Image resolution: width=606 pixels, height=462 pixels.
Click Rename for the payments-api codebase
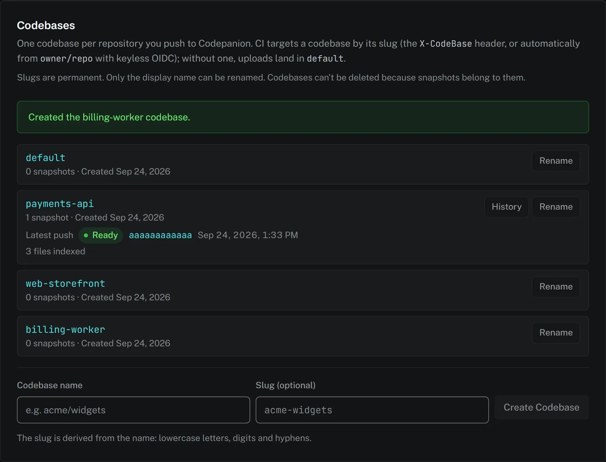[x=556, y=207]
